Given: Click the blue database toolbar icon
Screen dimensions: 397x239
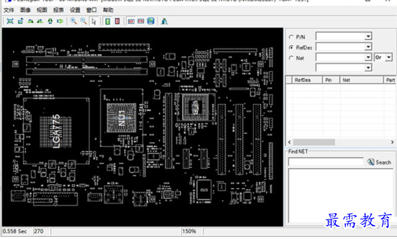Looking at the screenshot, I should coord(151,21).
